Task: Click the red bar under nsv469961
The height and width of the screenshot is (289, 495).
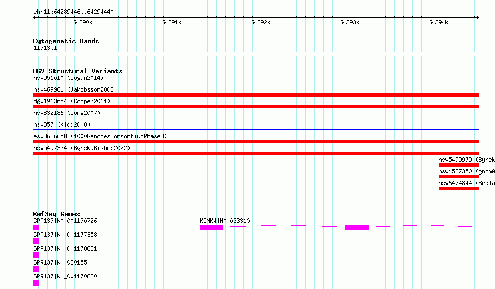Action: pos(256,95)
